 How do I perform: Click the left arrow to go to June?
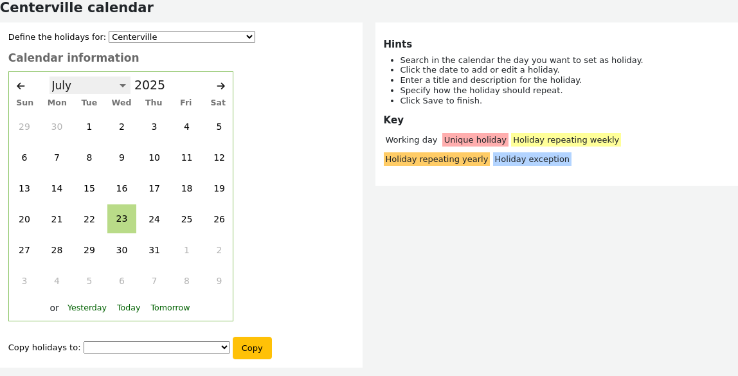pos(21,85)
